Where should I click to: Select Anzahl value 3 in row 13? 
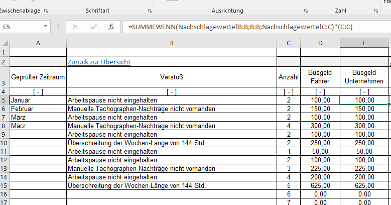pos(289,168)
